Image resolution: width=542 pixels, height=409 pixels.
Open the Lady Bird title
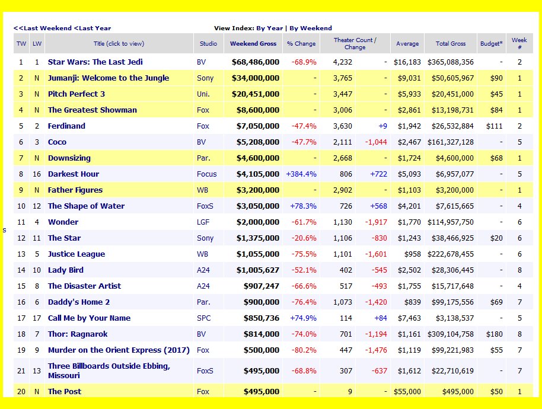pos(66,270)
